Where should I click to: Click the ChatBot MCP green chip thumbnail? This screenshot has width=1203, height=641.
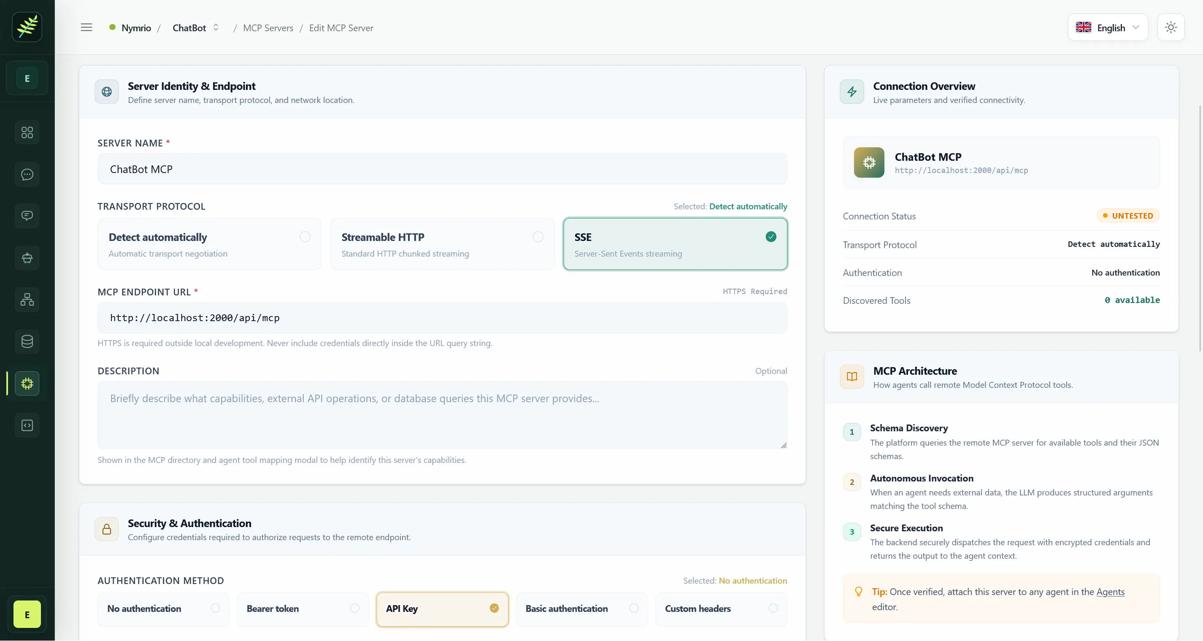(869, 162)
